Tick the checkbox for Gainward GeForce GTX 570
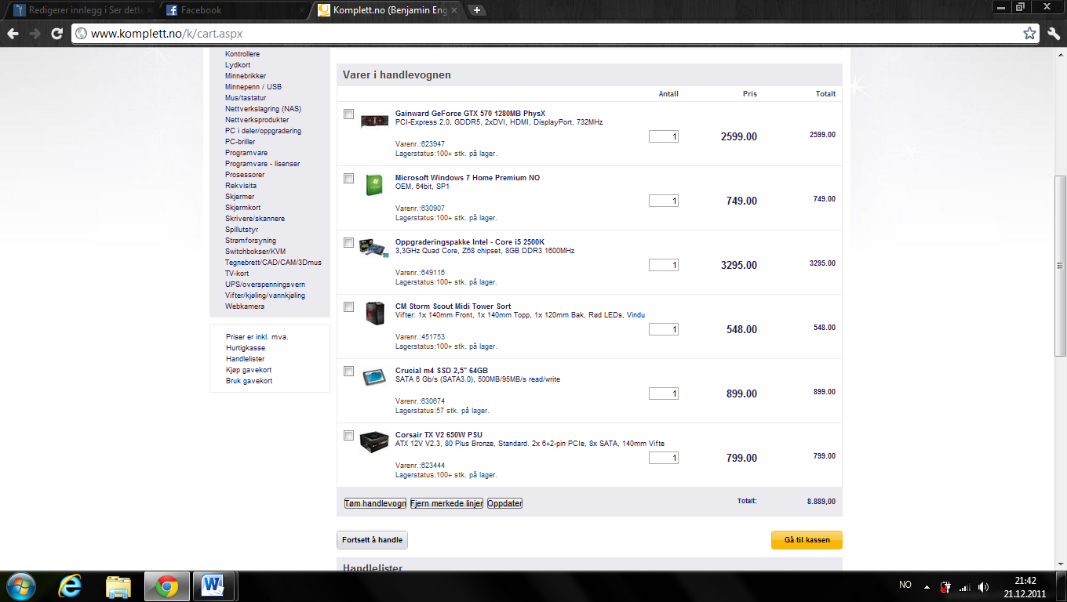 point(349,114)
